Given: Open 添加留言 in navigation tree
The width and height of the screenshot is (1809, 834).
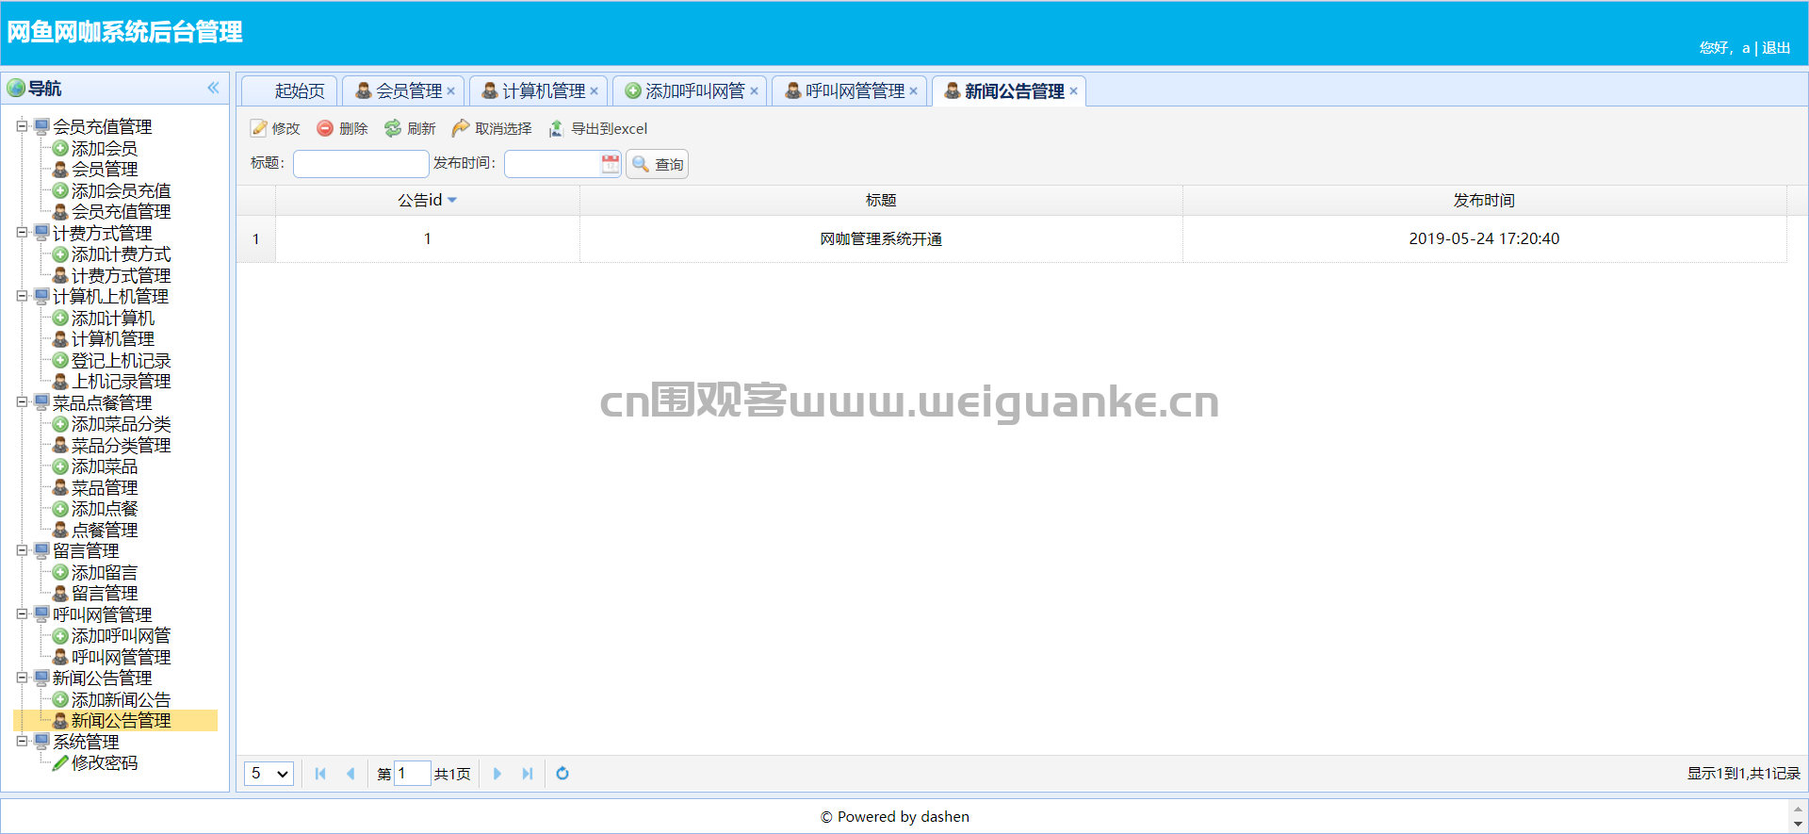Looking at the screenshot, I should [x=105, y=572].
